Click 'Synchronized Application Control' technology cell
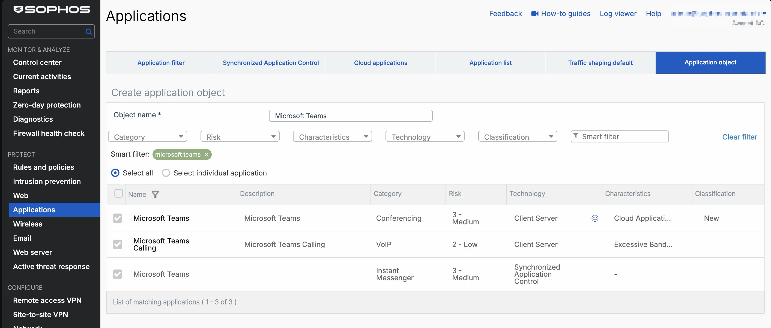The width and height of the screenshot is (771, 328). (x=537, y=274)
